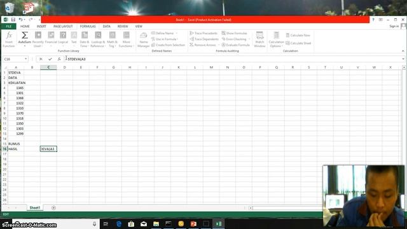Select cell A16 containing HASIL
407x229 pixels.
[16, 149]
